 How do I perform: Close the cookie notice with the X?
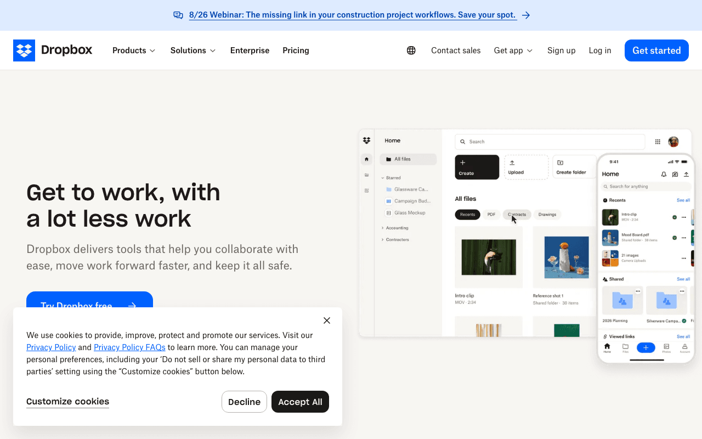pos(327,320)
